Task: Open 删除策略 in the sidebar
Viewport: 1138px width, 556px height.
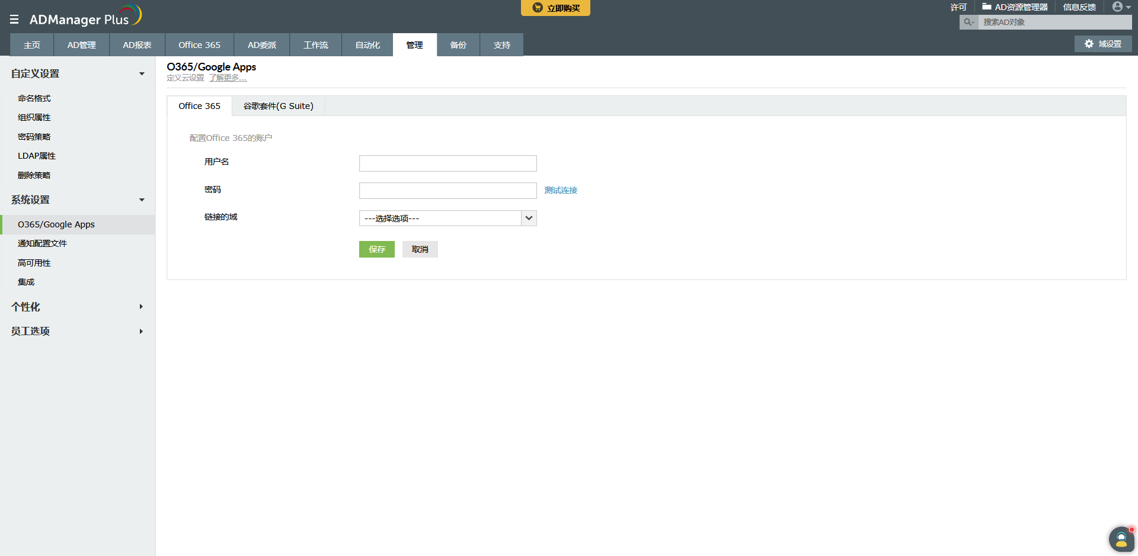Action: tap(34, 175)
